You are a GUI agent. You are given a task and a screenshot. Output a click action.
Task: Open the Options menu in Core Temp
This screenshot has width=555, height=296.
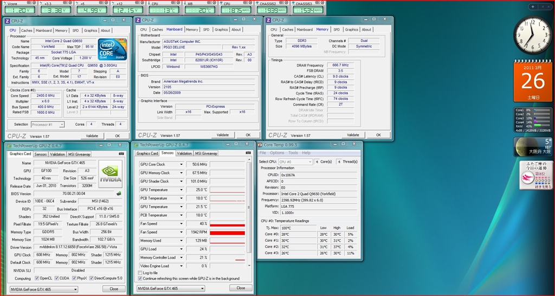tap(277, 153)
